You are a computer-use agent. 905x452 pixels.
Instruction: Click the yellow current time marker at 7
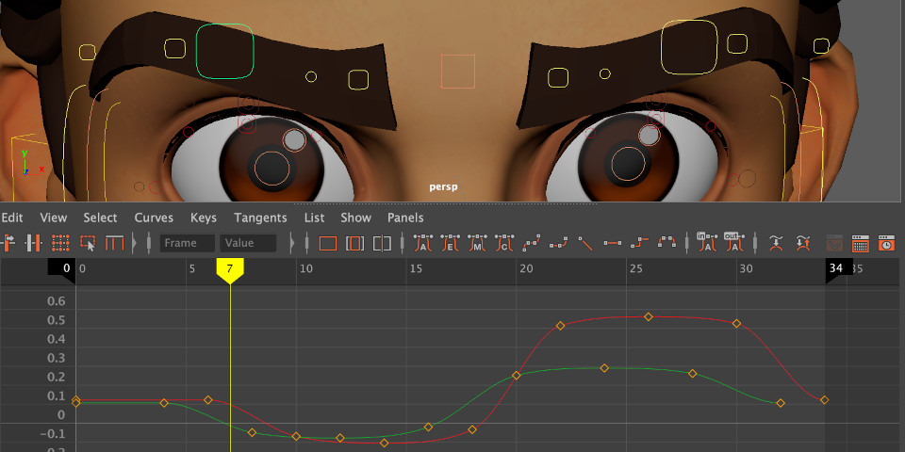(x=230, y=269)
